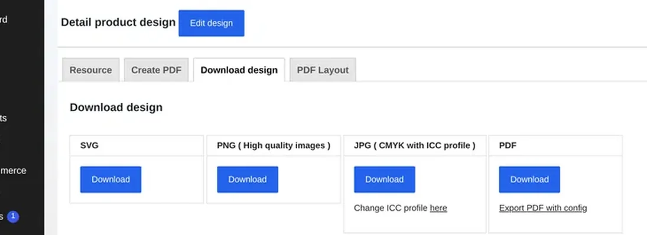Go to the PDF Layout tab

tap(323, 70)
